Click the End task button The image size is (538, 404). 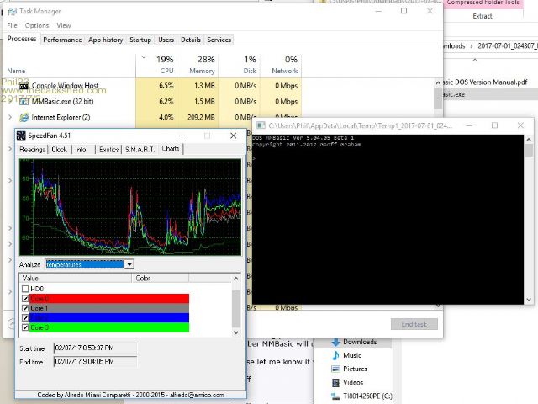(414, 324)
